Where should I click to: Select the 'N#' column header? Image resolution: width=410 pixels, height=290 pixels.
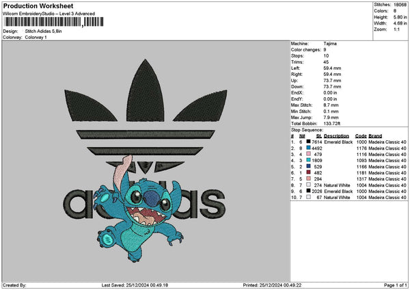click(302, 136)
